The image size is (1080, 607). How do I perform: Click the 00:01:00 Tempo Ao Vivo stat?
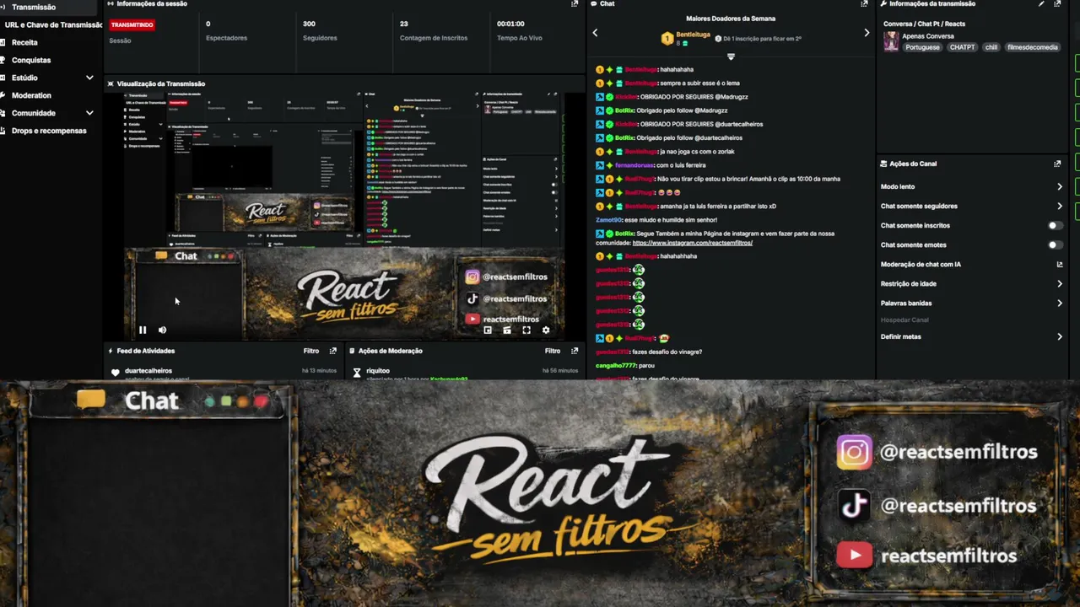(x=520, y=30)
